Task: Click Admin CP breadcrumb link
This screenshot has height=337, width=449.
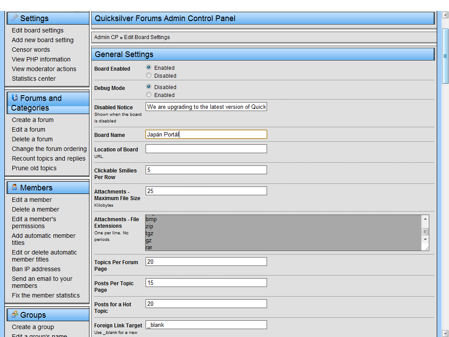Action: 106,37
